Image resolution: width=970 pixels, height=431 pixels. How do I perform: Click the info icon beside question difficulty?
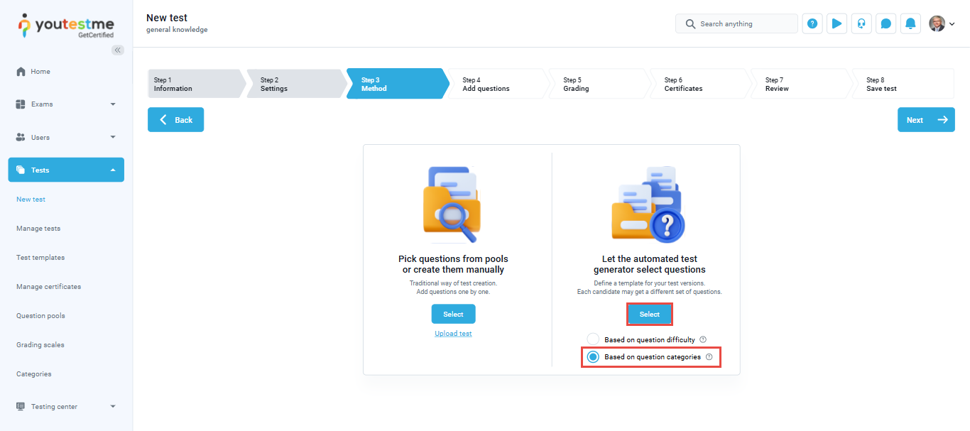tap(703, 339)
